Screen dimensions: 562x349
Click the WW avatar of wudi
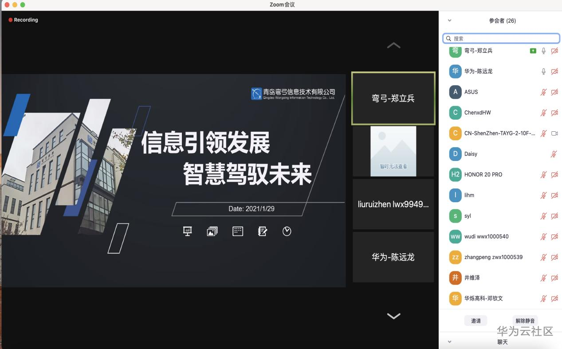pos(456,237)
